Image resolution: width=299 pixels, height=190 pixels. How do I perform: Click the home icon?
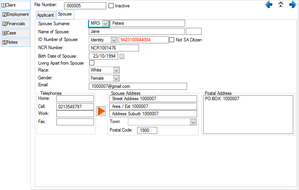pos(281,5)
